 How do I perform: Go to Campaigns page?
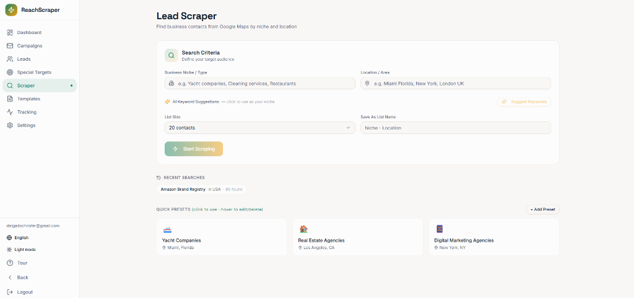coord(40,46)
